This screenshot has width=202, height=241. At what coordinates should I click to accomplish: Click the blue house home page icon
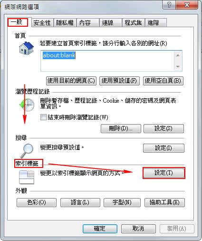(x=26, y=48)
